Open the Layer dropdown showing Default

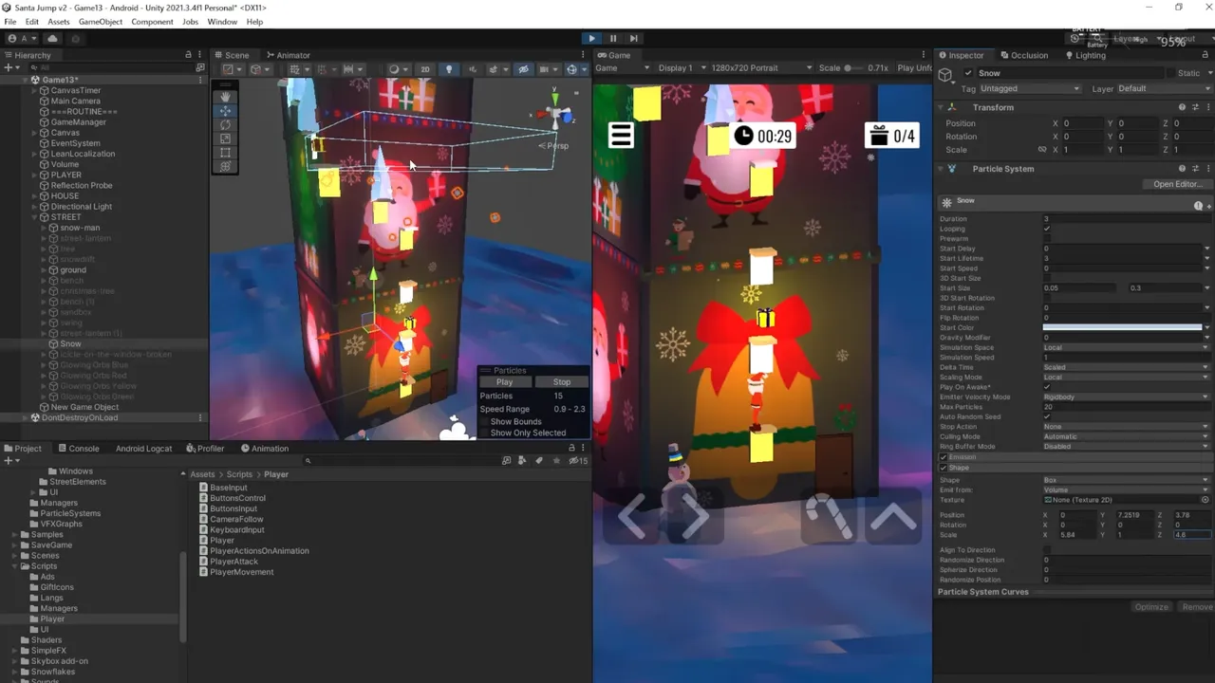(x=1164, y=88)
